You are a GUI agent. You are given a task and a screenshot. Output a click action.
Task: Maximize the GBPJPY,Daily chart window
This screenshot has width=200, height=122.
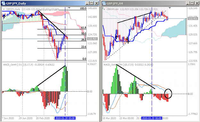92,3
